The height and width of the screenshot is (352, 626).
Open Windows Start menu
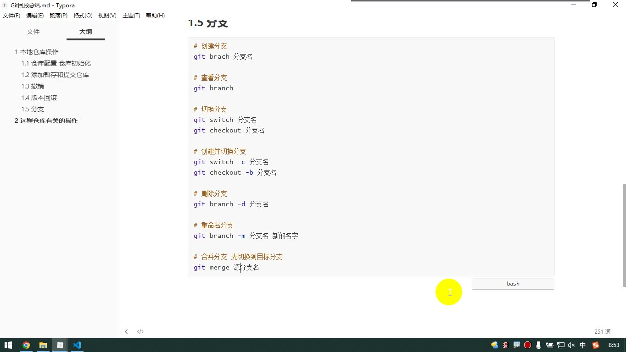(x=8, y=345)
